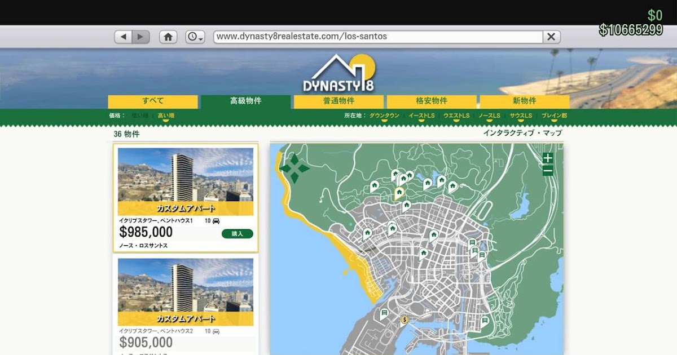Select the house marker just below the gold-highlighted one
Screen dimensions: 677x355
(x=406, y=205)
